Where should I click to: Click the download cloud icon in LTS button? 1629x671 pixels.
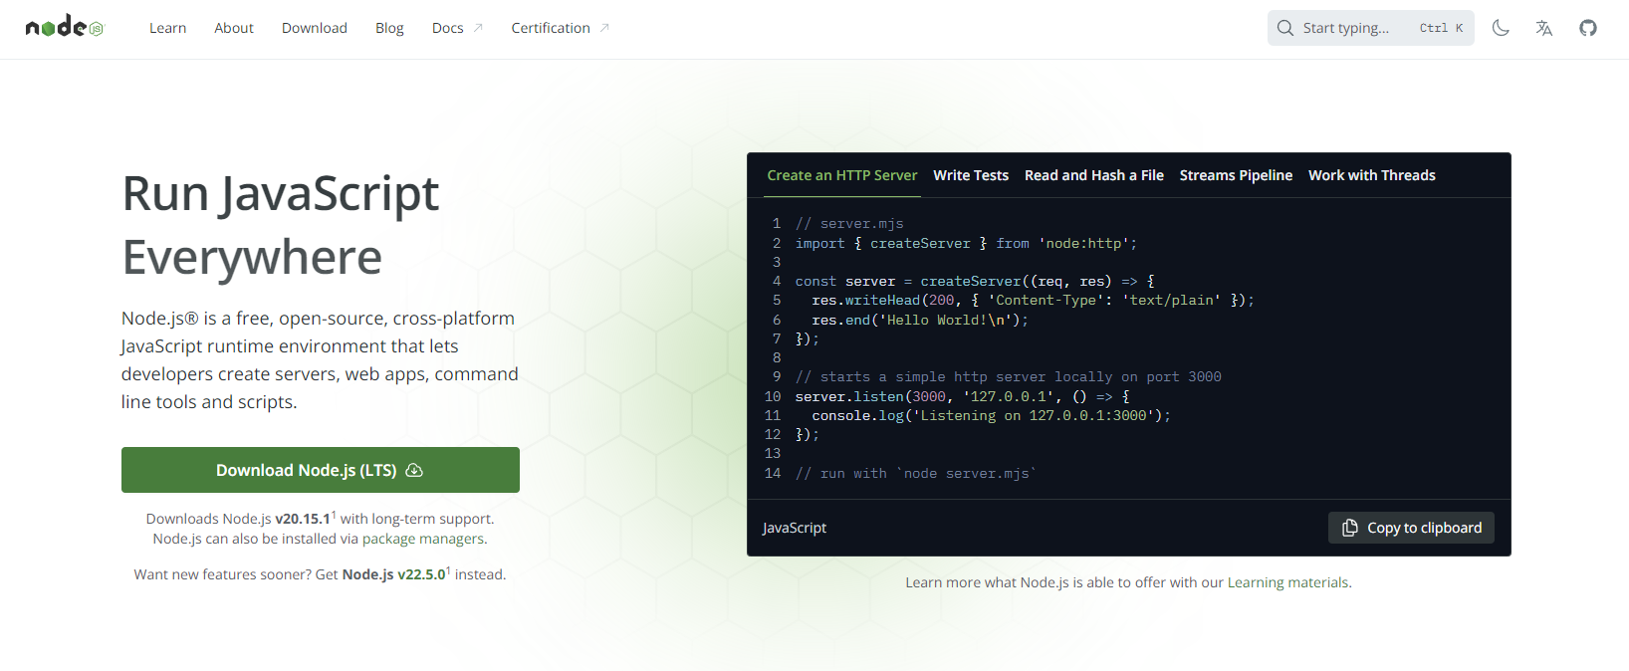pos(414,470)
